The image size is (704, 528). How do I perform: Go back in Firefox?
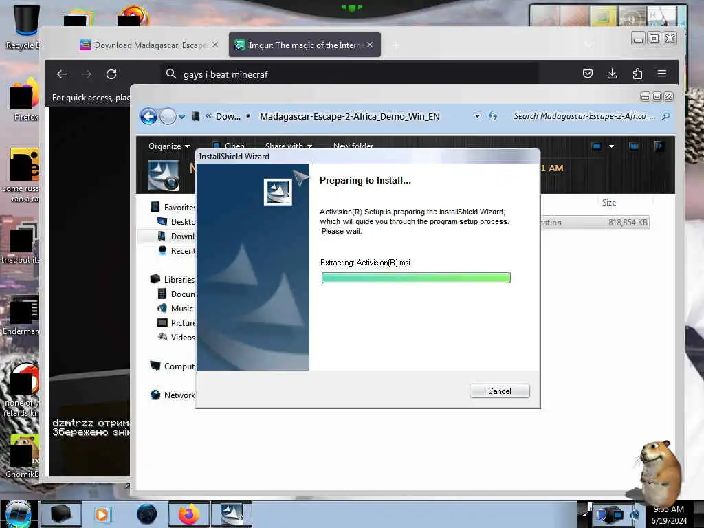tap(62, 74)
